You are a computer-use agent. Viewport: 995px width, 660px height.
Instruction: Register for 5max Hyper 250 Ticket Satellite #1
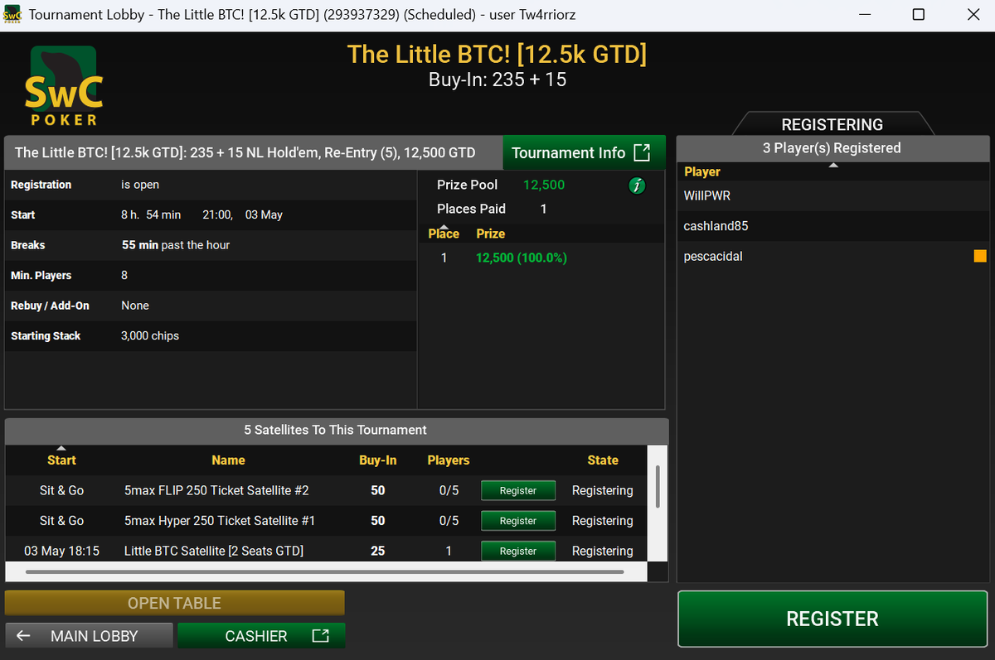coord(518,521)
